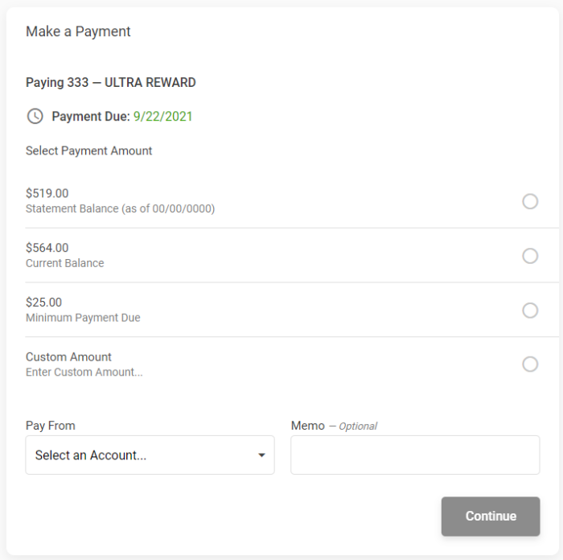Click the clock icon beside Payment Due
This screenshot has width=563, height=560.
35,117
